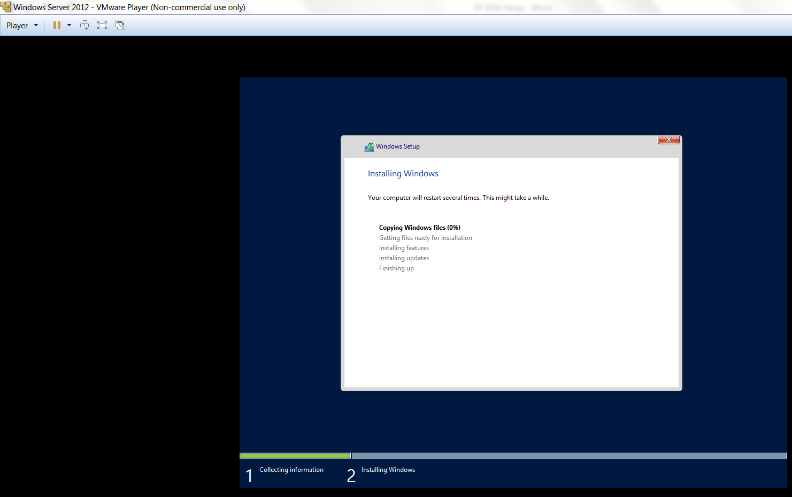792x497 pixels.
Task: Pause the virtual machine with the orange pause icon
Action: click(57, 25)
